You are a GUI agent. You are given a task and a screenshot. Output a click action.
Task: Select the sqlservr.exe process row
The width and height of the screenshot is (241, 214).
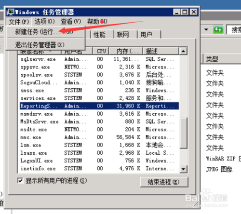click(x=99, y=59)
